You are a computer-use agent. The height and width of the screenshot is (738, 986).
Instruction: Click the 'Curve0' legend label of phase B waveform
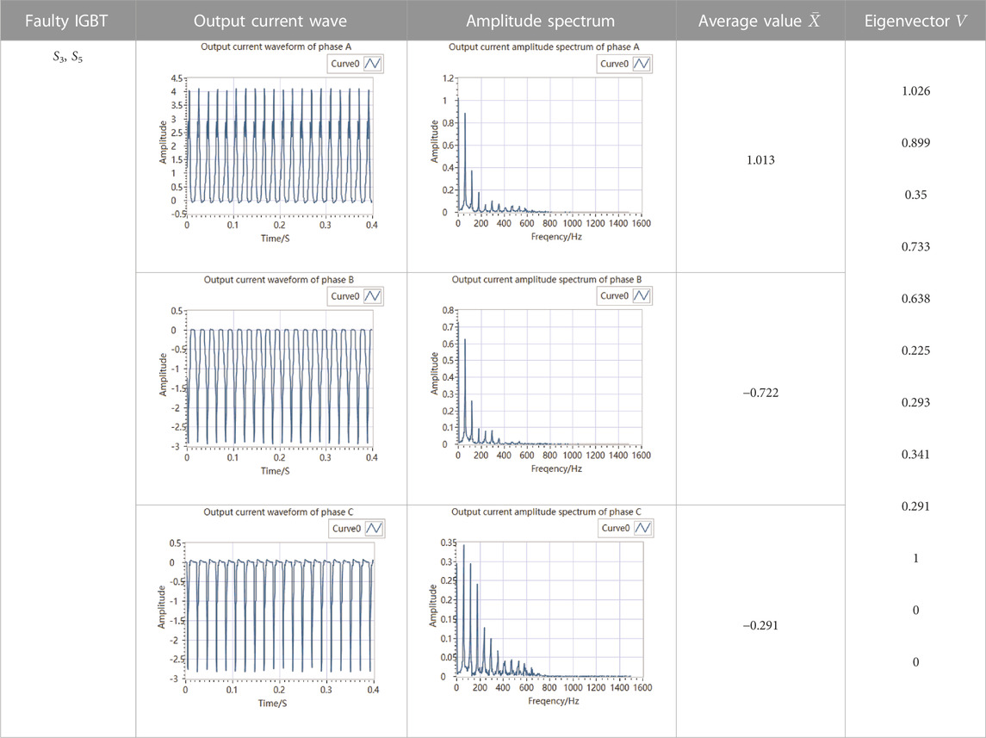[345, 296]
